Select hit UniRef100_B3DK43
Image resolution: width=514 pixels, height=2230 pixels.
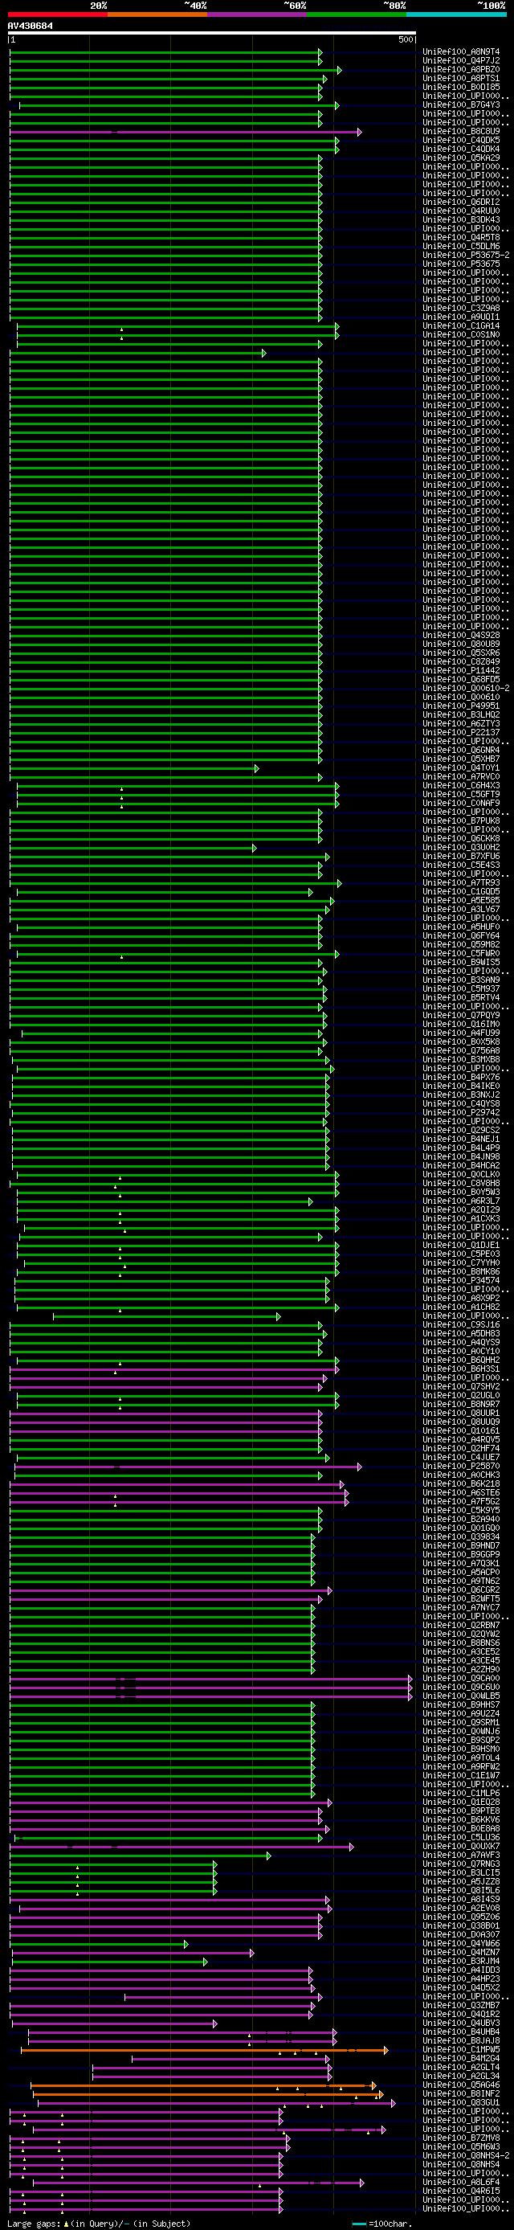point(461,220)
